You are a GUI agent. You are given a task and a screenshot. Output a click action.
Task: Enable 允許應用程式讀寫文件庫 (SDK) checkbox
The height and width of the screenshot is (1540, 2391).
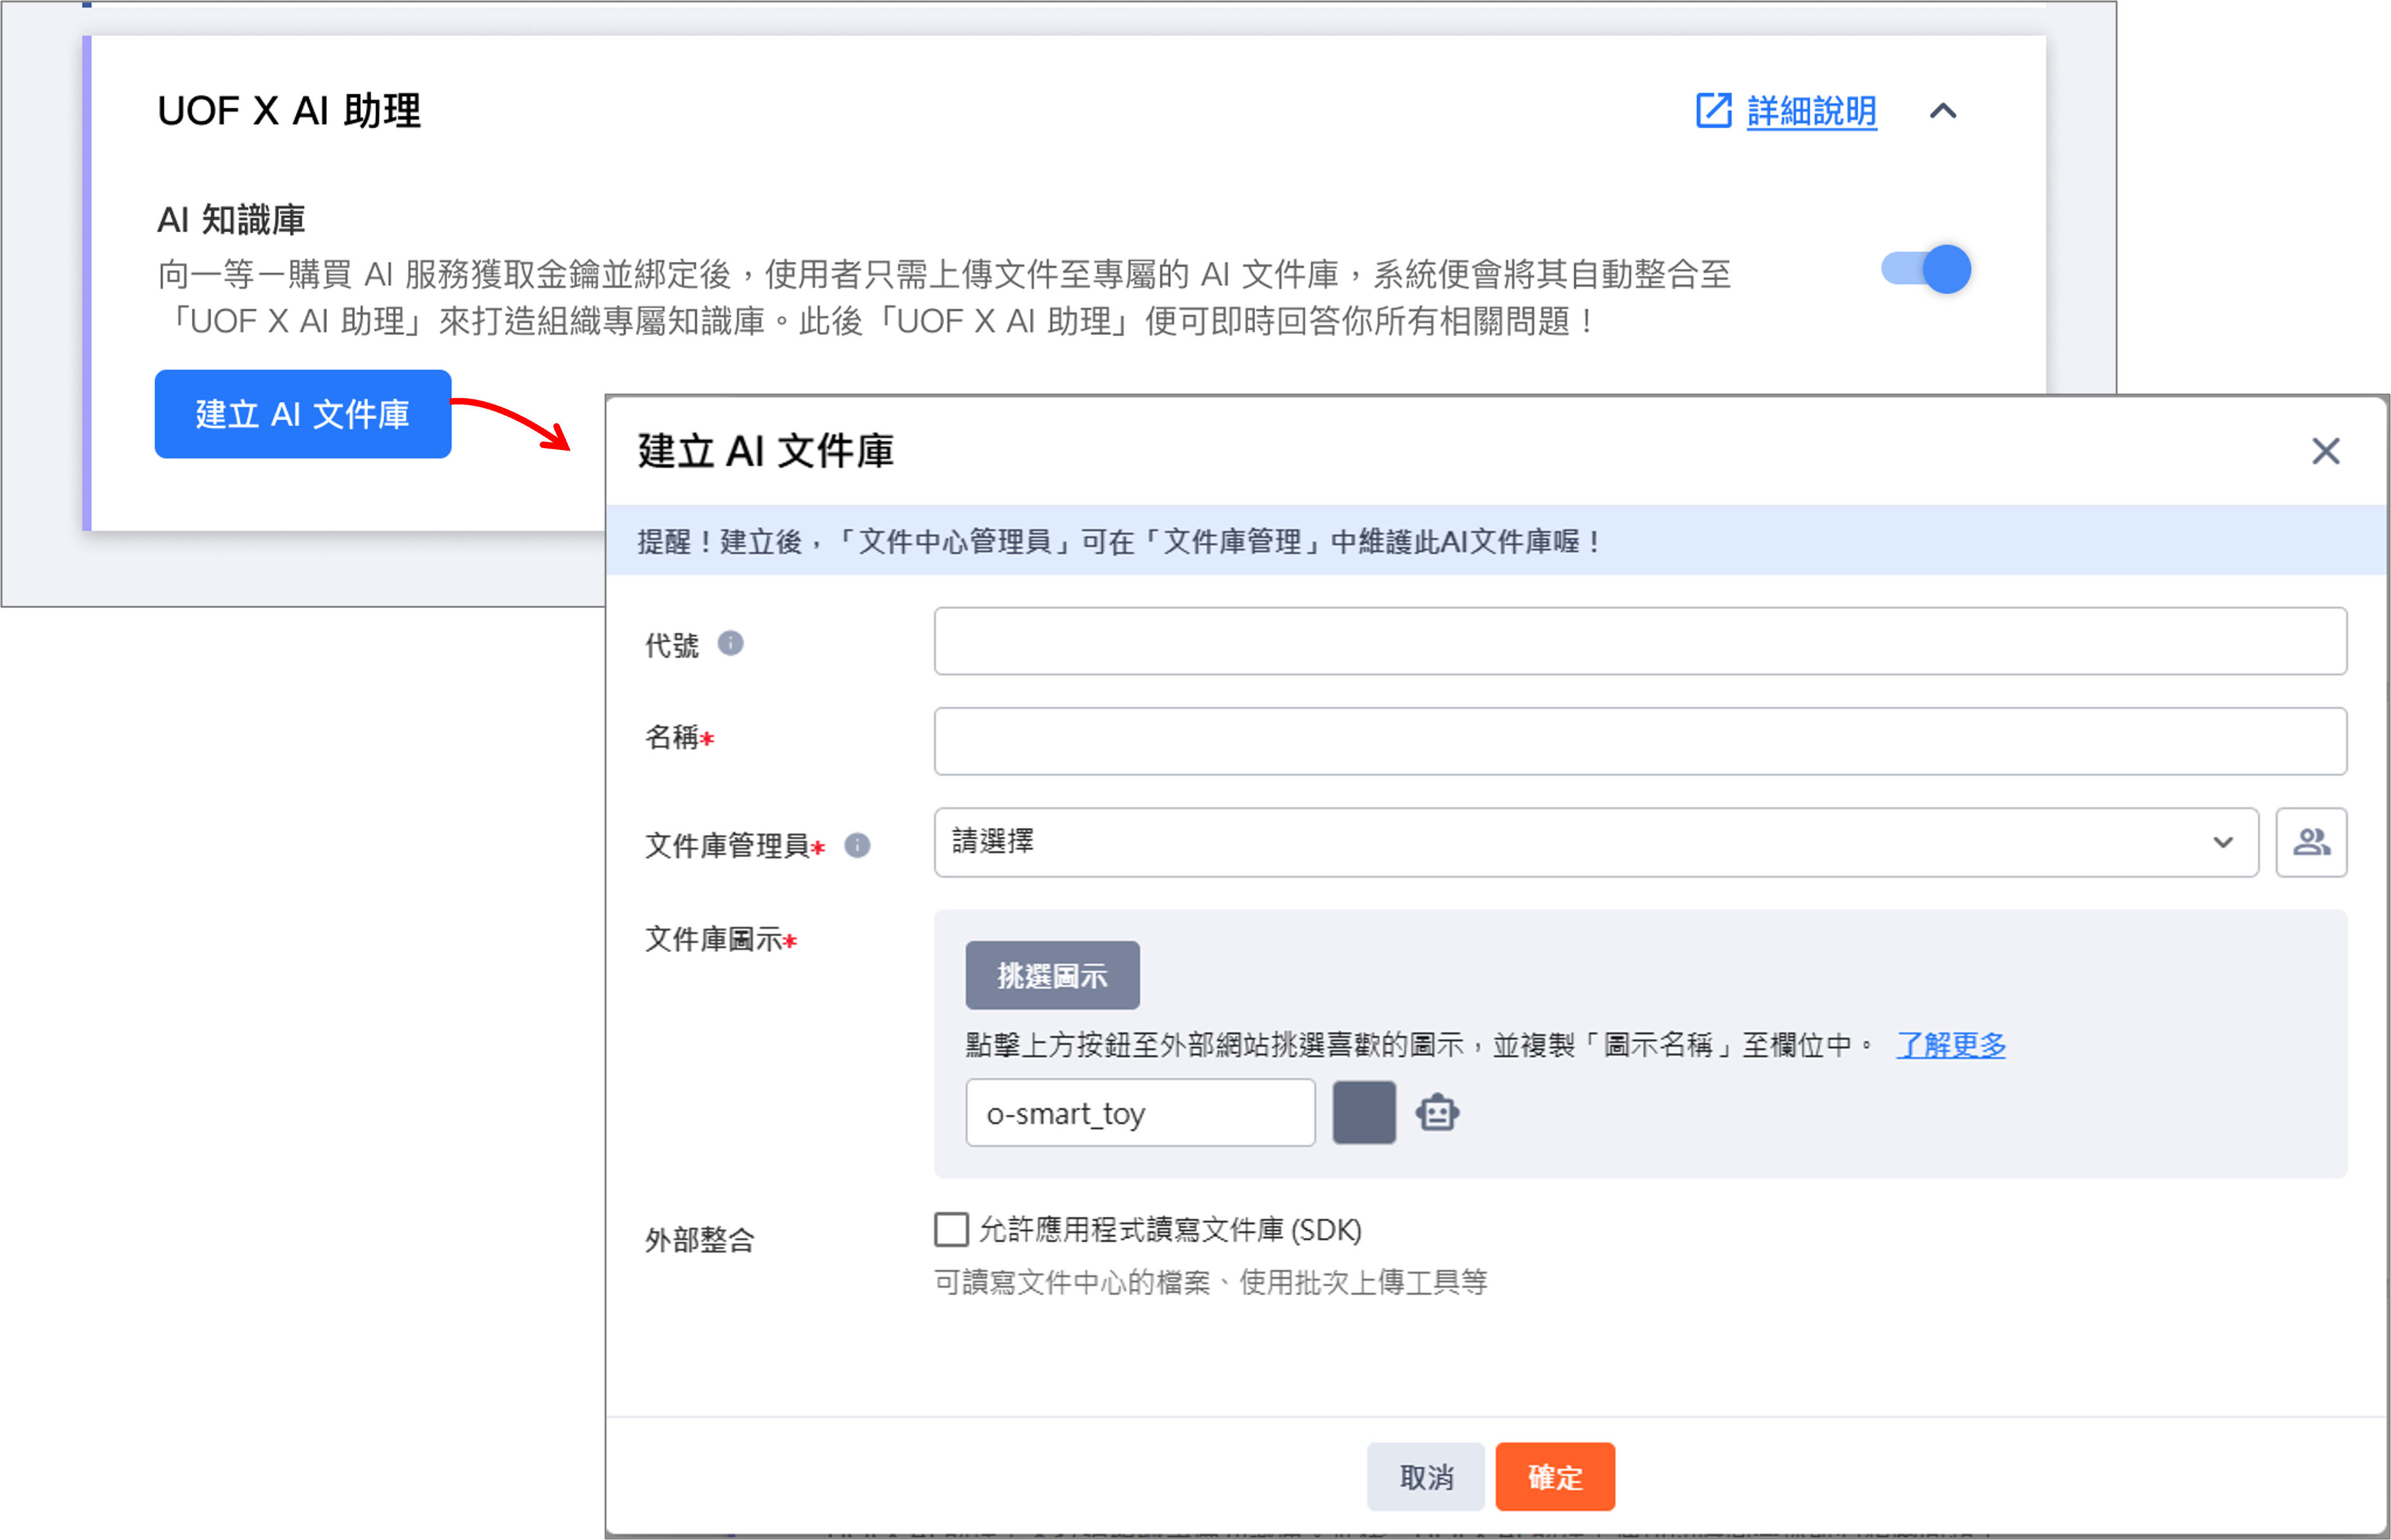click(950, 1229)
